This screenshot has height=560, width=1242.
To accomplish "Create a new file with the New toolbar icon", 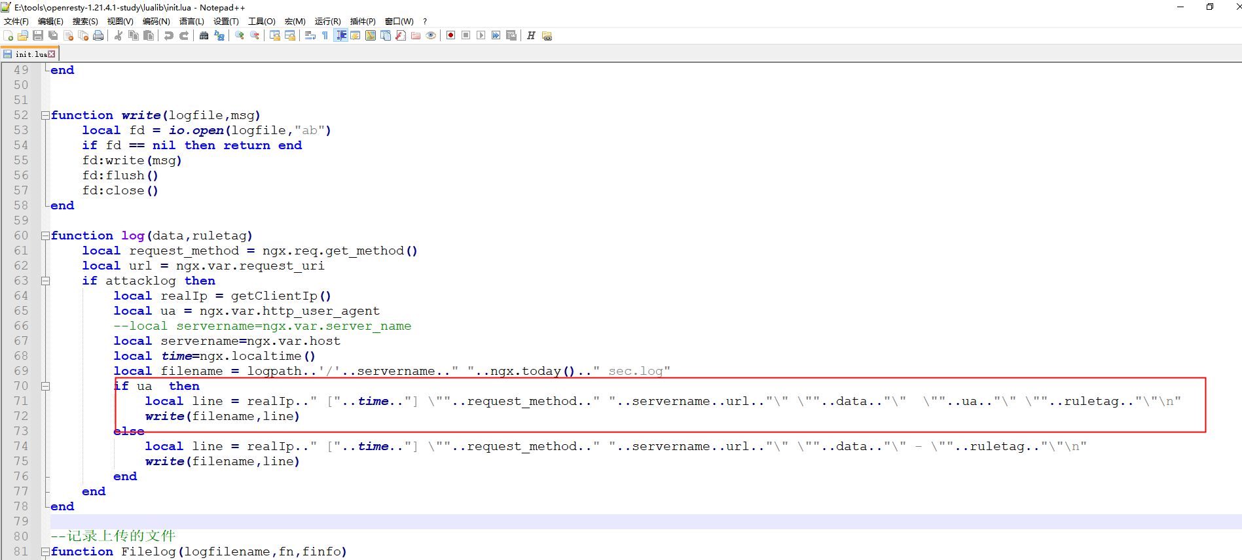I will coord(9,35).
